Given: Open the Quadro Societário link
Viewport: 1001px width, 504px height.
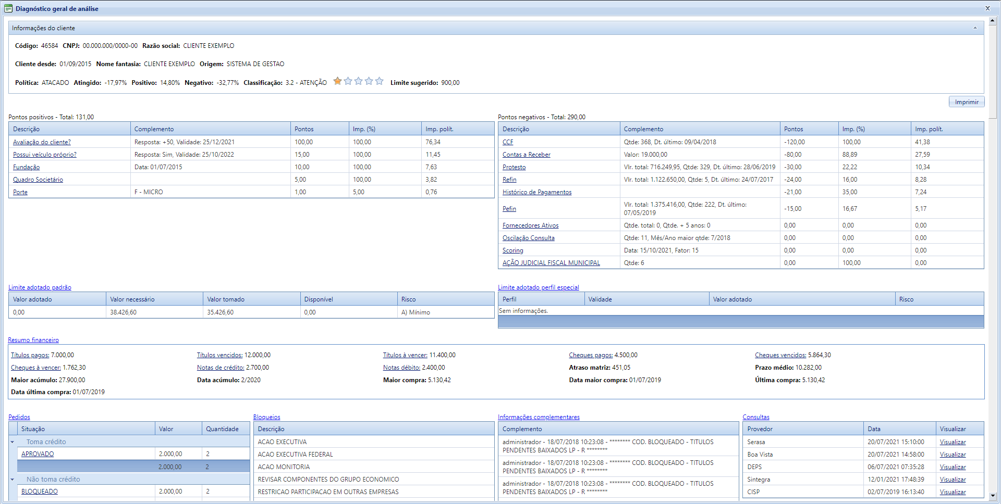Looking at the screenshot, I should [38, 180].
